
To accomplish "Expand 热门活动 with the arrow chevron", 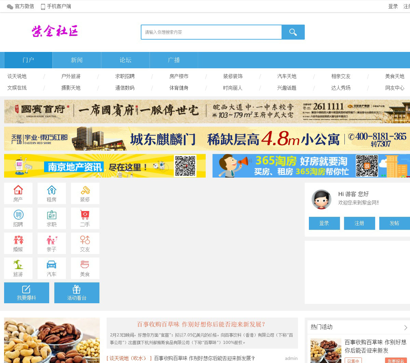I will tap(406, 327).
